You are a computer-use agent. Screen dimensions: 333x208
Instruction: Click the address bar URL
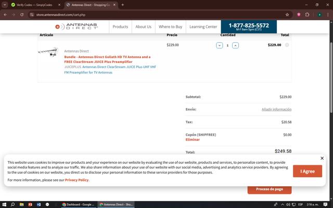pos(61,15)
